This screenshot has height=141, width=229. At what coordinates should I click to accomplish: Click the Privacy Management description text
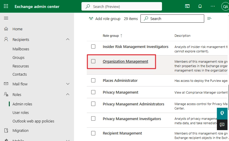click(201, 92)
